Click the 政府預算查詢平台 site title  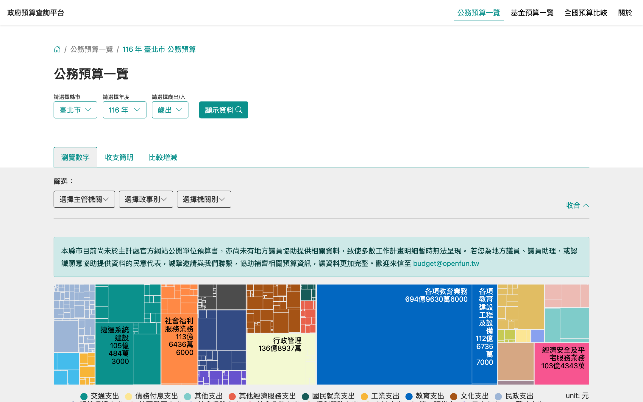pos(36,13)
